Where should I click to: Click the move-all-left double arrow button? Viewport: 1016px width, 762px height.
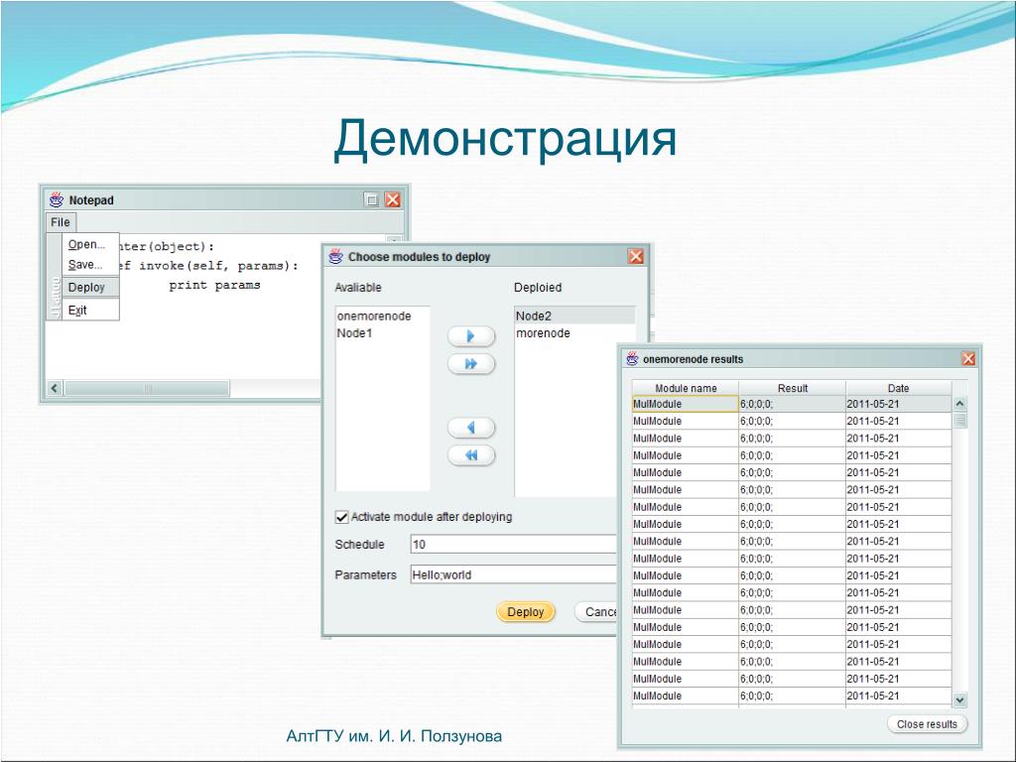coord(471,454)
